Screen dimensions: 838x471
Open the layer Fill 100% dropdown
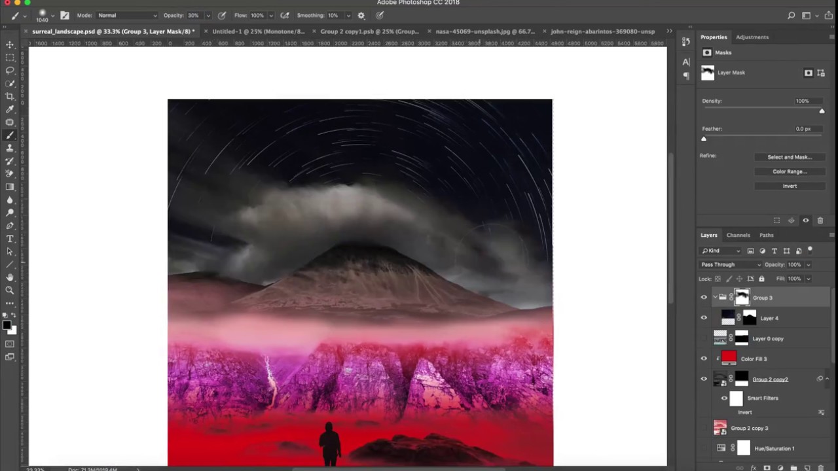808,279
